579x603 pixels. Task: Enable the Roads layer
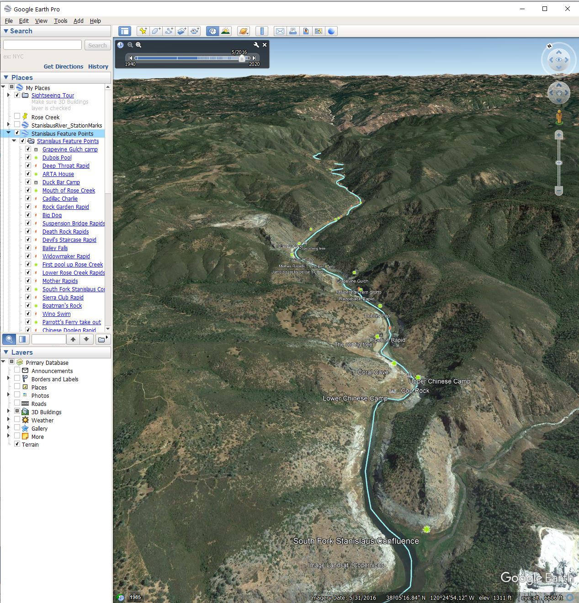pyautogui.click(x=17, y=404)
